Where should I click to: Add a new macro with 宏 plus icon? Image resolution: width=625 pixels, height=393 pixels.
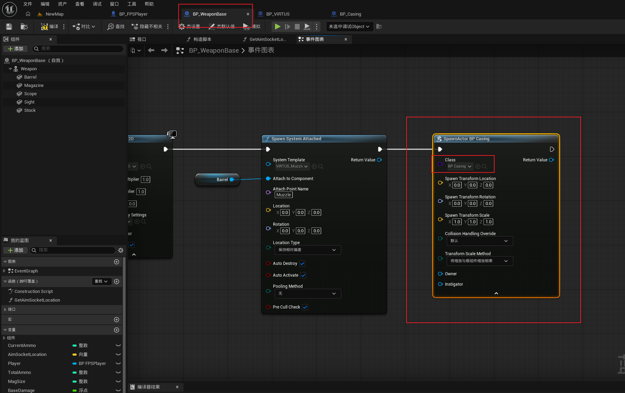[x=117, y=320]
